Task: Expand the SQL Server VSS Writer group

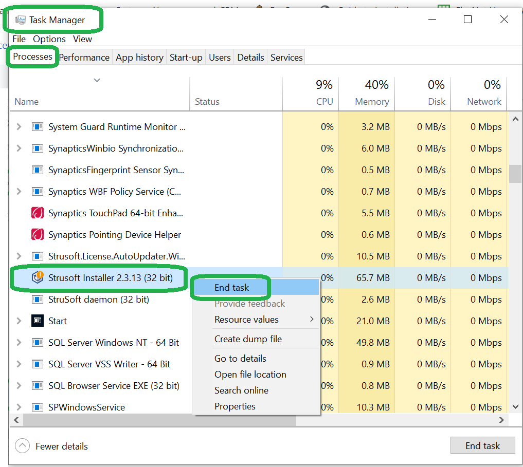Action: [x=19, y=364]
